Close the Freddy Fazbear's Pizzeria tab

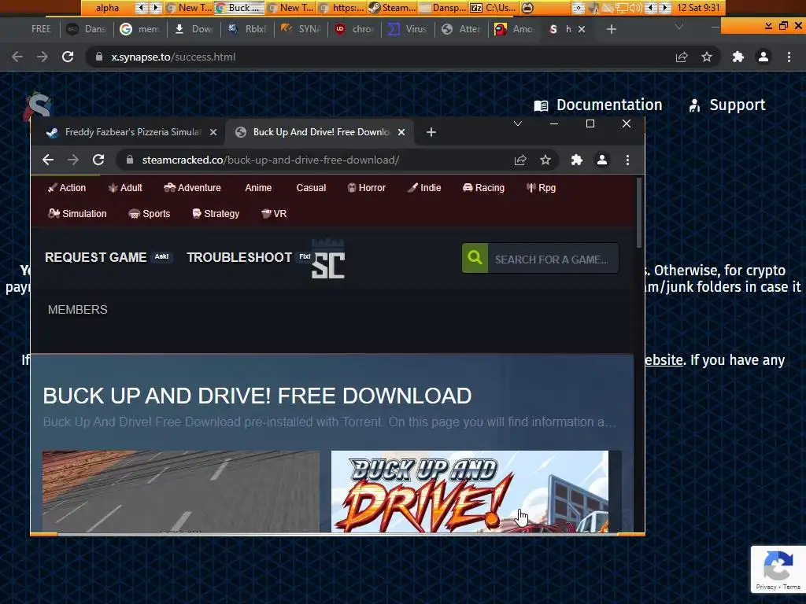click(213, 132)
